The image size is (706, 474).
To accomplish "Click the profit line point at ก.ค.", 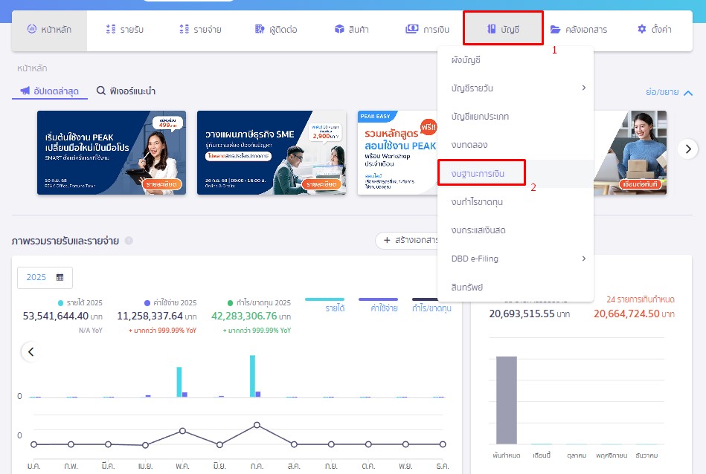I will tap(257, 425).
